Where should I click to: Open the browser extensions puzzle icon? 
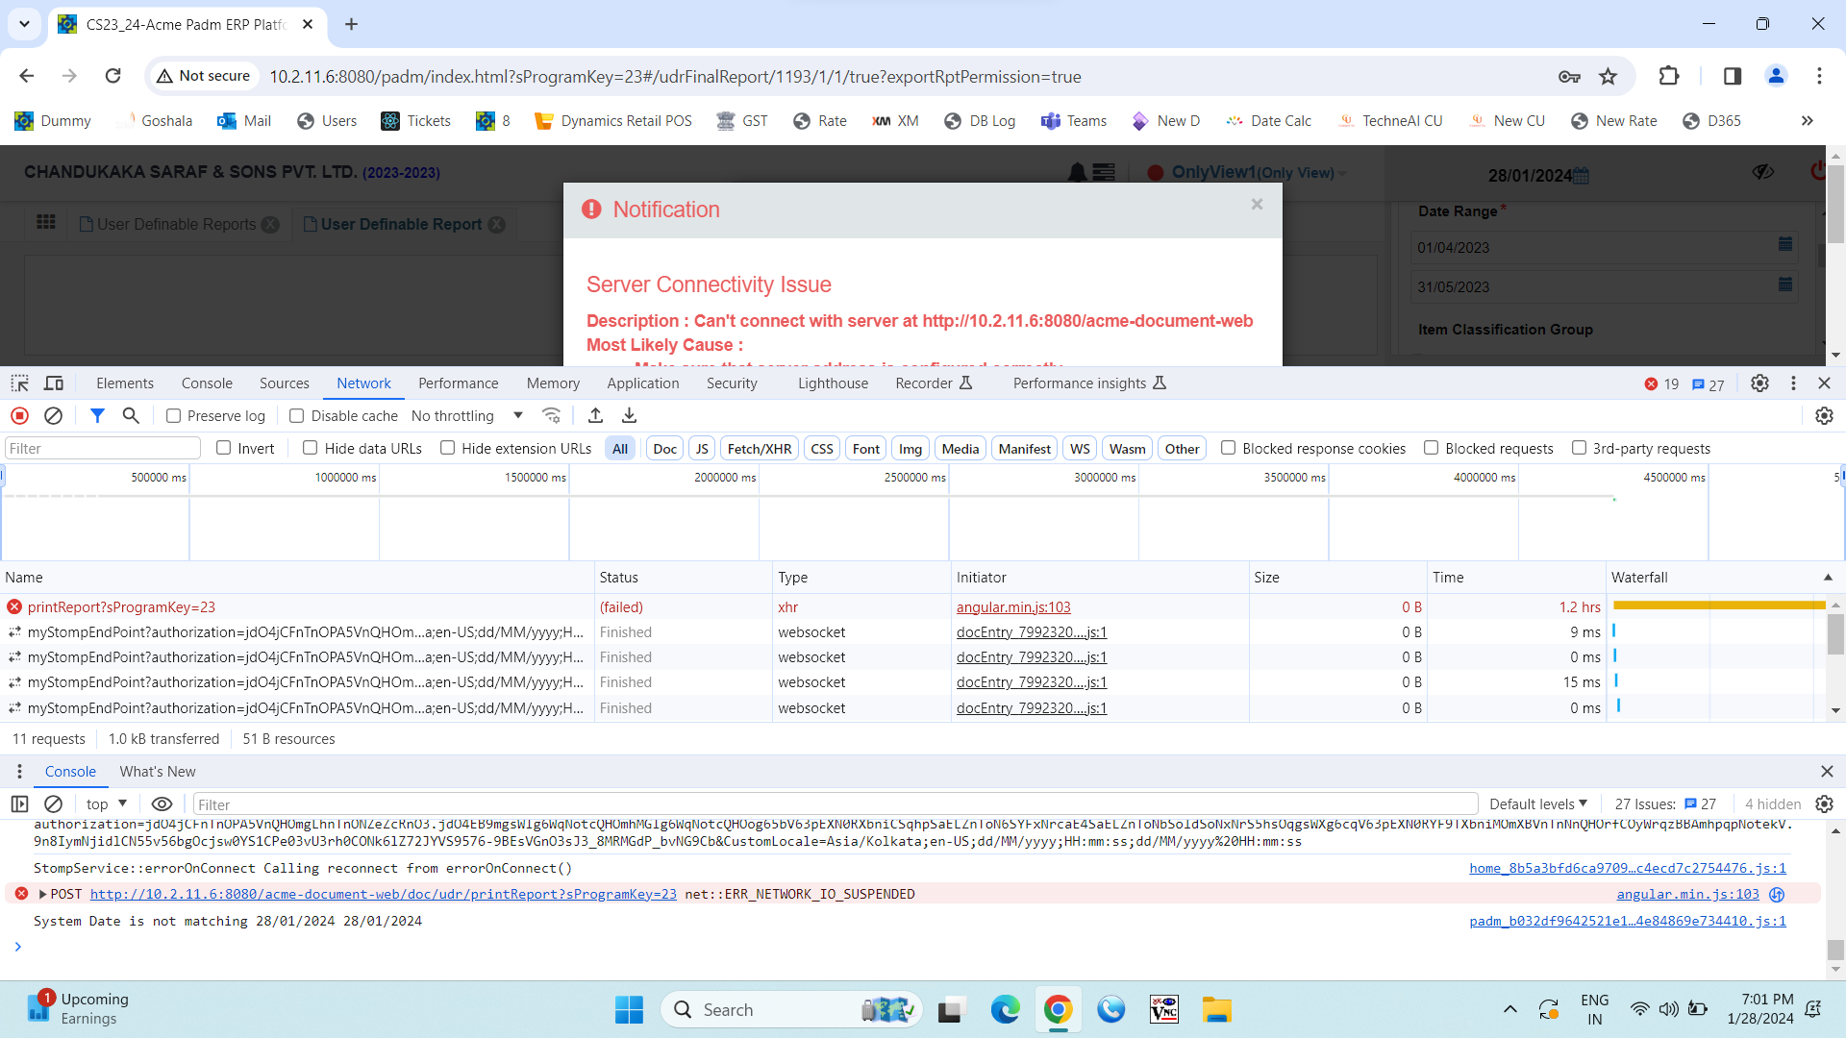(x=1669, y=76)
